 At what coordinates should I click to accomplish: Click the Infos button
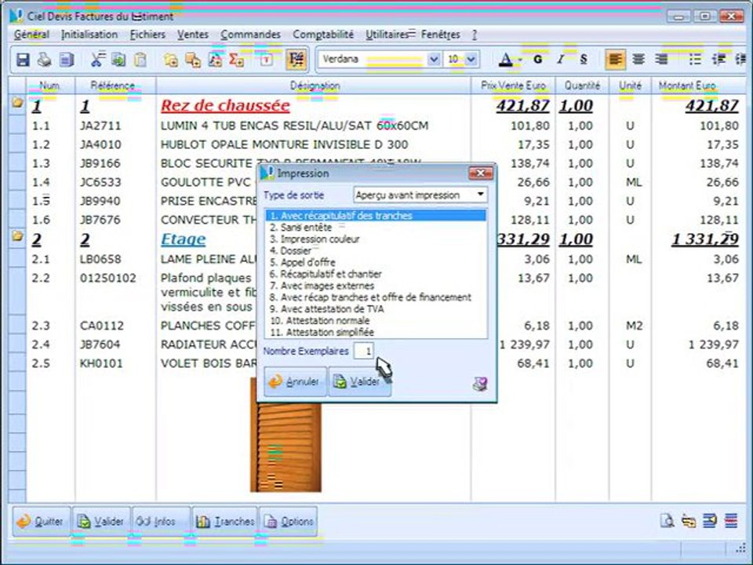[x=161, y=521]
